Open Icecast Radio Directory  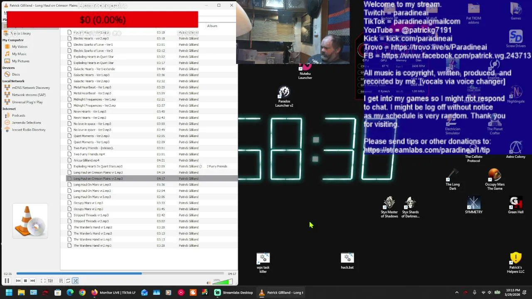coord(29,130)
